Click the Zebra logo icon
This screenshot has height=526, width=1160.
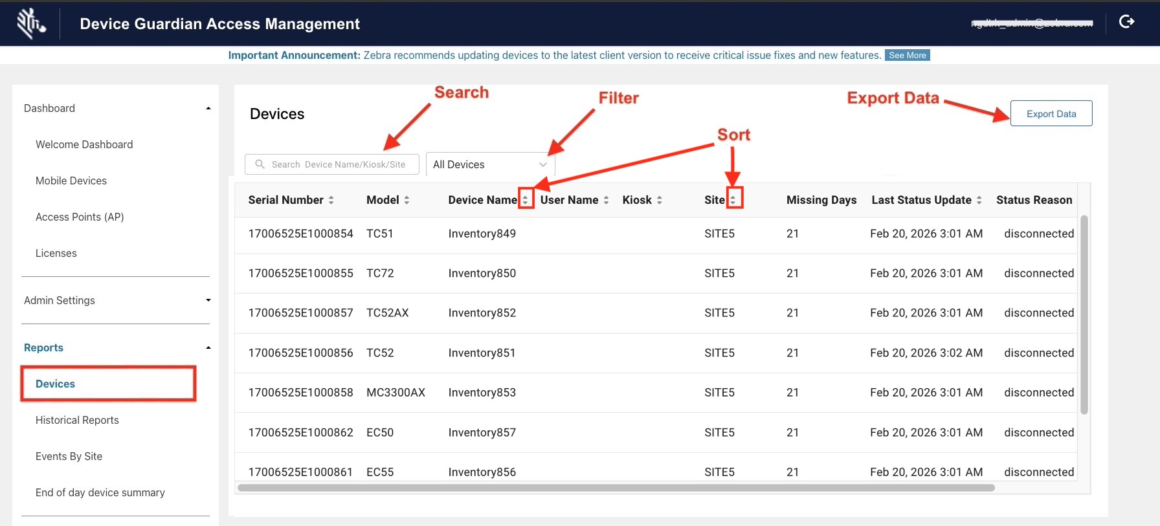pyautogui.click(x=30, y=24)
